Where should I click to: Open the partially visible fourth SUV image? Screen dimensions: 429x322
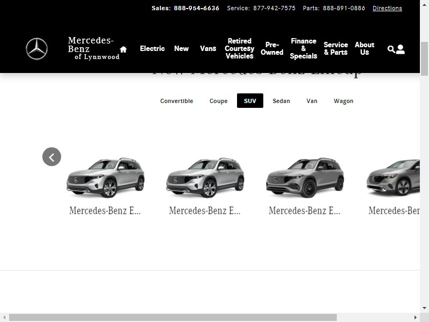pyautogui.click(x=393, y=177)
